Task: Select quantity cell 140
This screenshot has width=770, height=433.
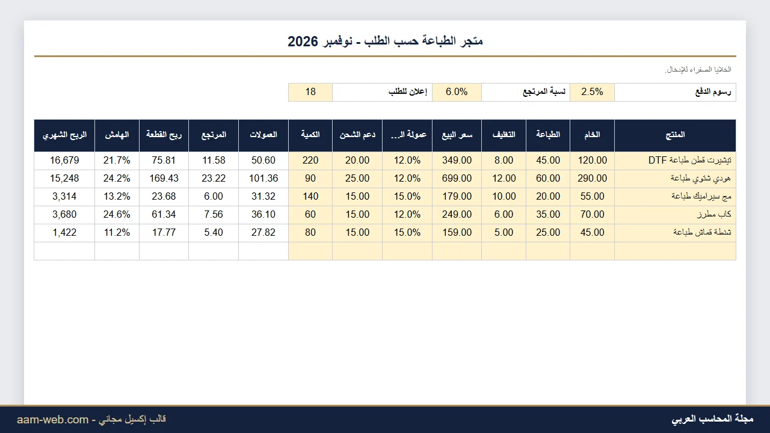Action: point(310,197)
